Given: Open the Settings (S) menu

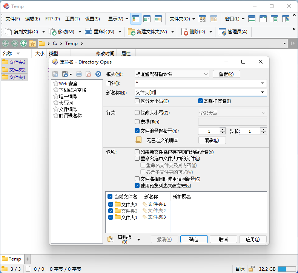Looking at the screenshot, I should click(92, 19).
